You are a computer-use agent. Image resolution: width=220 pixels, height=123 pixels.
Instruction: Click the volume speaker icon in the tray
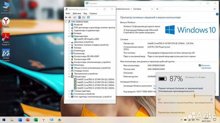[193, 120]
